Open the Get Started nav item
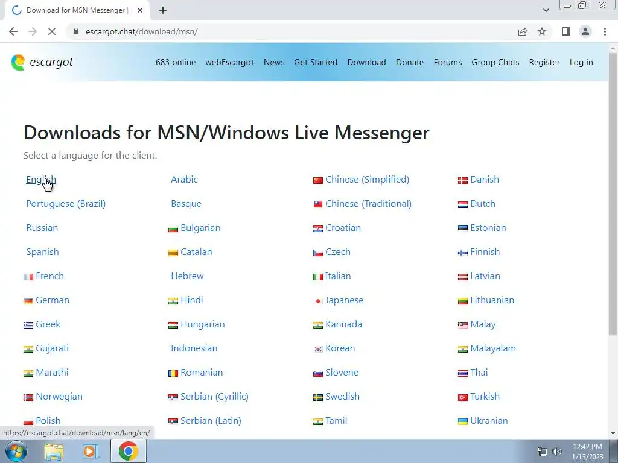The image size is (618, 463). coord(316,62)
